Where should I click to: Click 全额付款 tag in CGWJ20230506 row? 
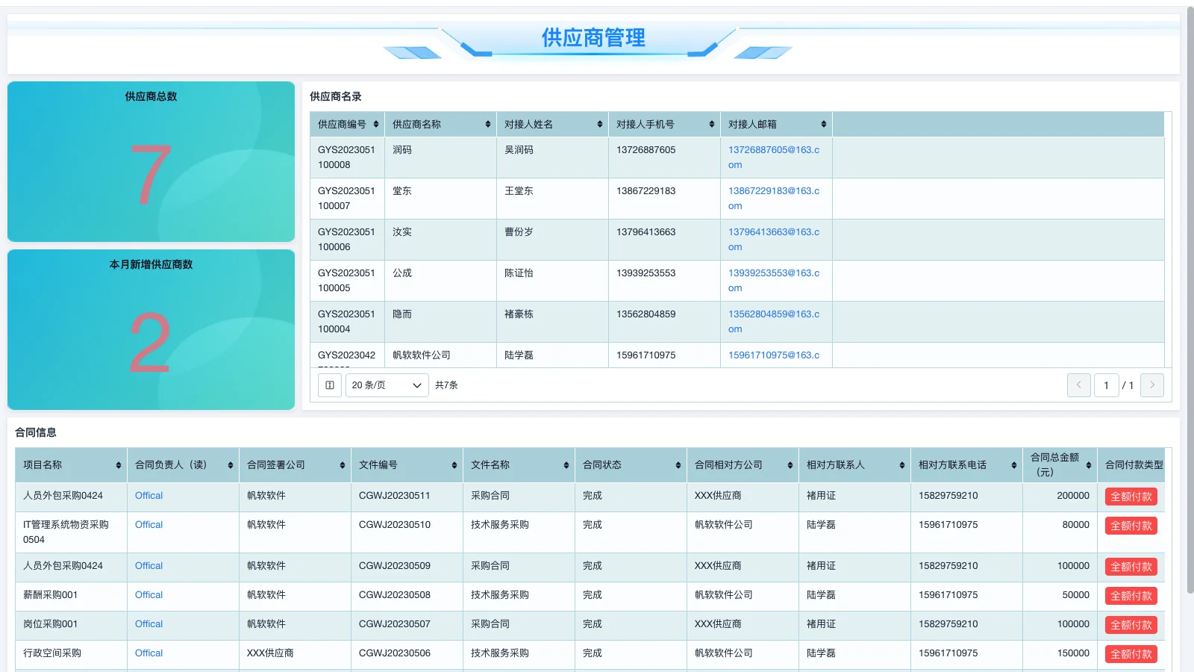click(x=1131, y=654)
